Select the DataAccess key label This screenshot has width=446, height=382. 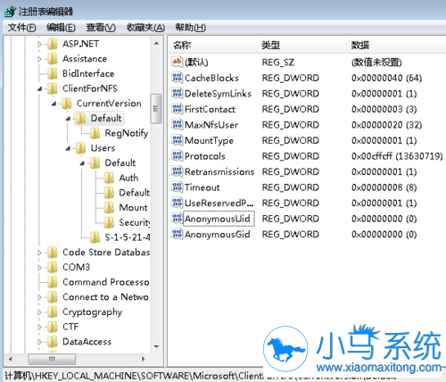pyautogui.click(x=87, y=342)
